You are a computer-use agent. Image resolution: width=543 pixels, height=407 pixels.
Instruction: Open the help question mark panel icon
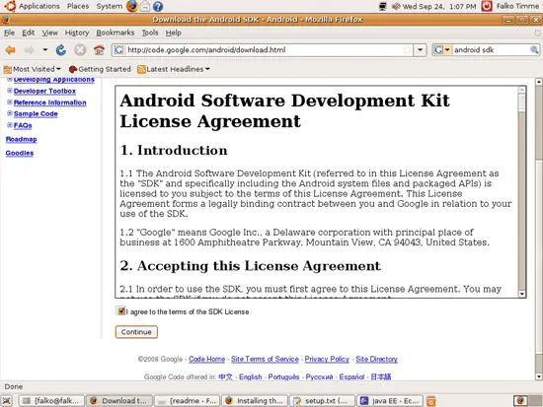pos(158,6)
